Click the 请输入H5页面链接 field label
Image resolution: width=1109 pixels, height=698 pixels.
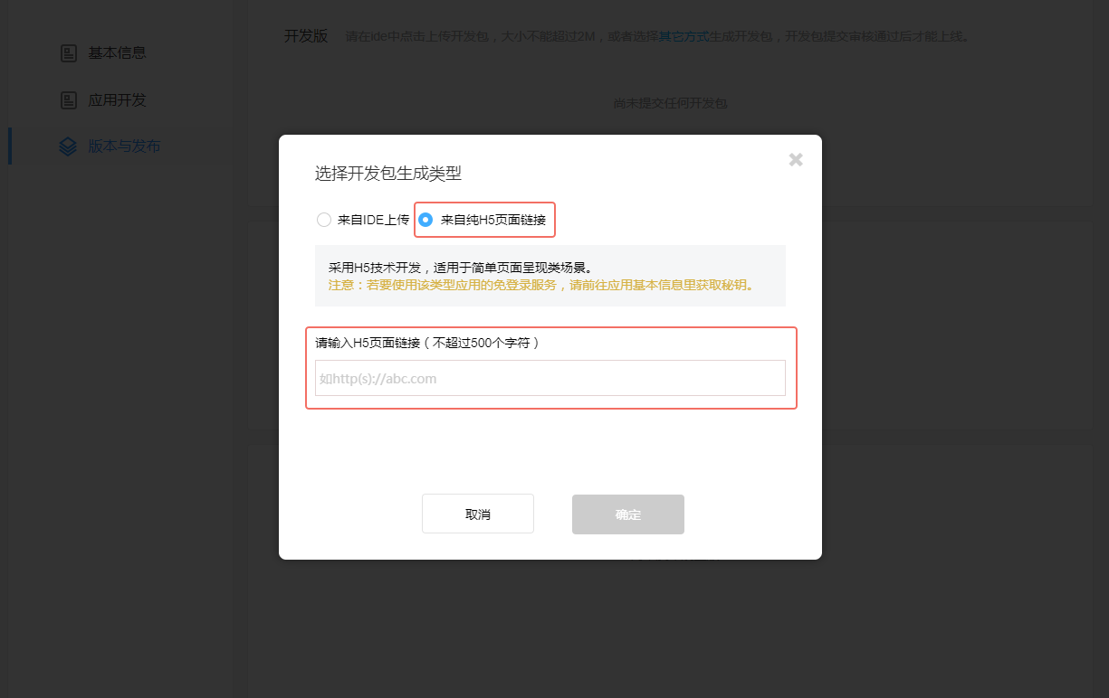[426, 344]
